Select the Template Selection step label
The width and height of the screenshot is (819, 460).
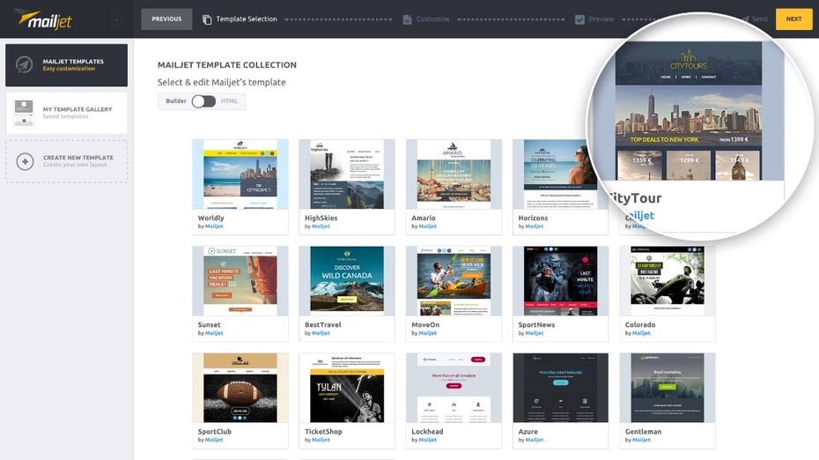pyautogui.click(x=247, y=19)
